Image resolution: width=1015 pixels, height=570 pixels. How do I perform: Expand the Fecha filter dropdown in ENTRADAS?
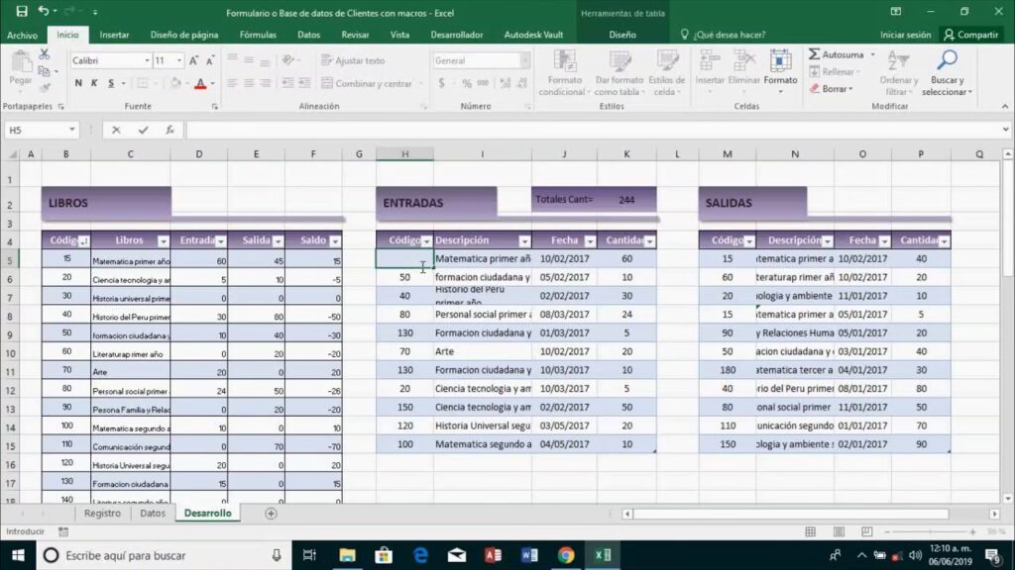coord(589,240)
